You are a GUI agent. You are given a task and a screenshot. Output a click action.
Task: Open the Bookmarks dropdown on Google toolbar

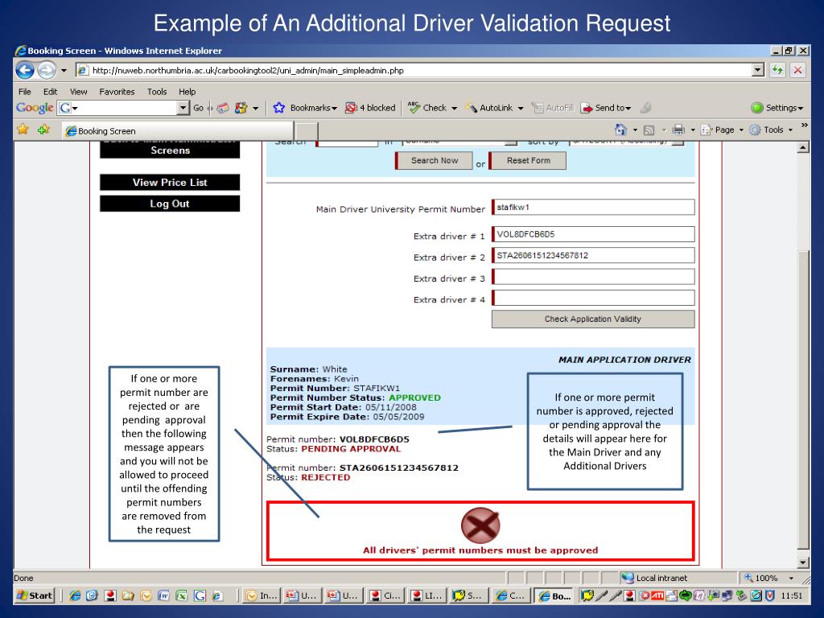pos(334,109)
